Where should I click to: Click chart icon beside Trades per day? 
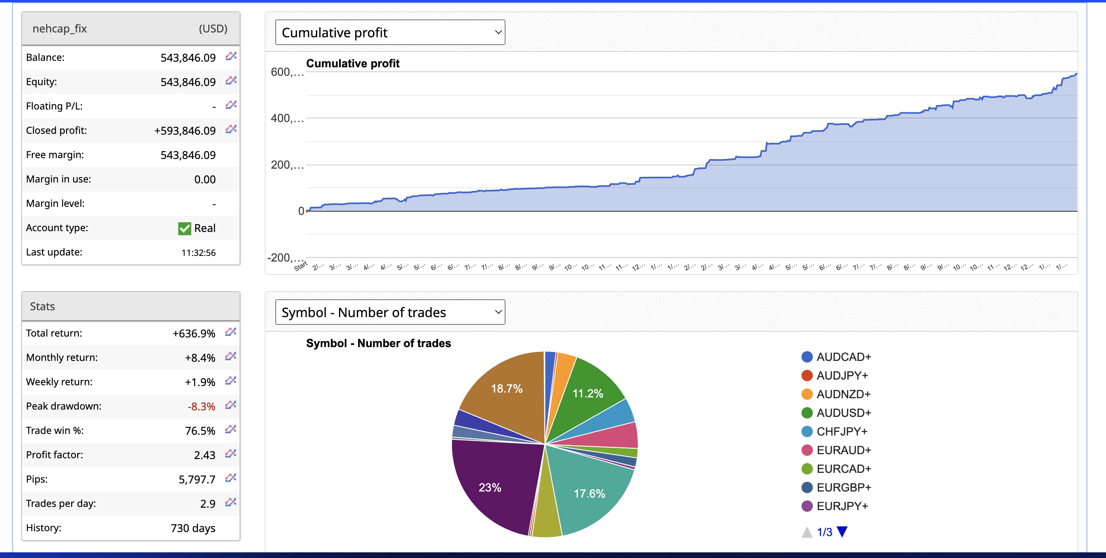coord(231,502)
